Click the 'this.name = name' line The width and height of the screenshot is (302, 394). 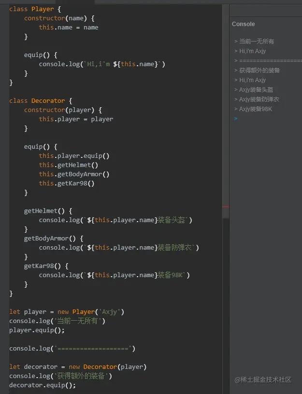[69, 28]
